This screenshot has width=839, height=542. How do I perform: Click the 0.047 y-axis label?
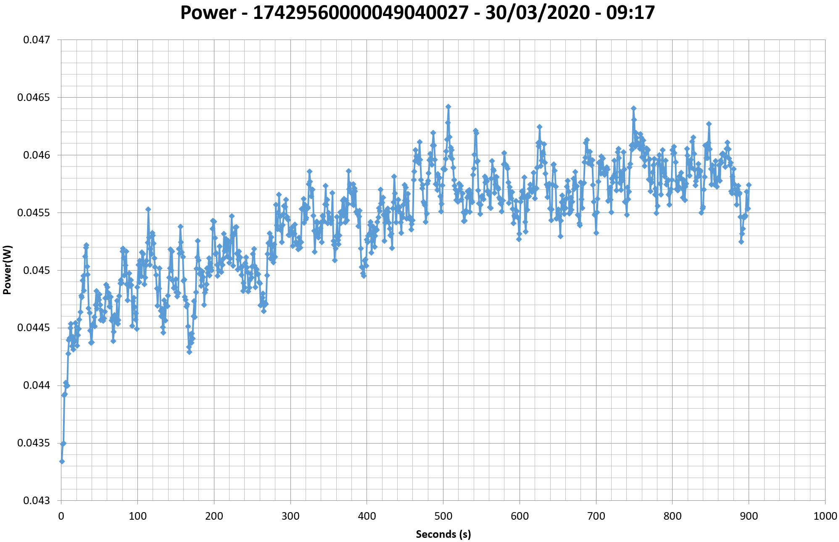(x=36, y=40)
